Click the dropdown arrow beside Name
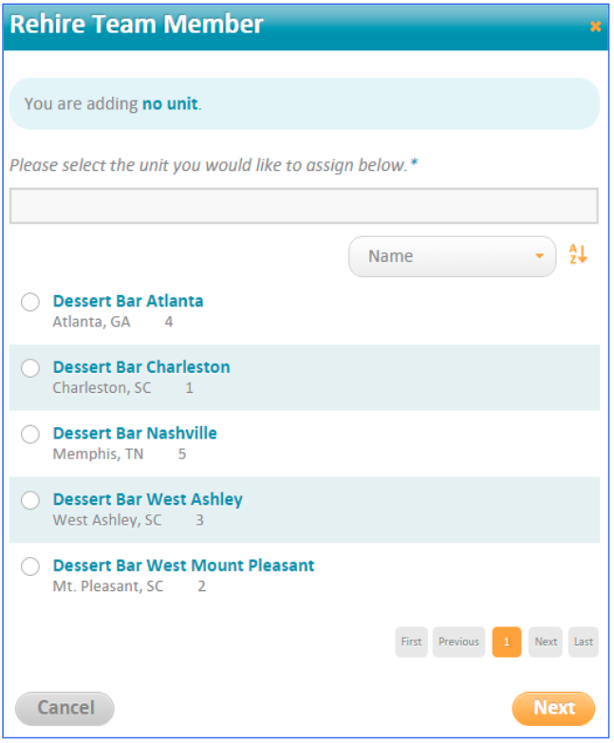The image size is (614, 743). [x=539, y=256]
